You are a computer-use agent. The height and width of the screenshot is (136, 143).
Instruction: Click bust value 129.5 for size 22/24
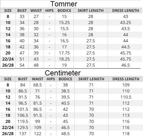click(x=23, y=127)
